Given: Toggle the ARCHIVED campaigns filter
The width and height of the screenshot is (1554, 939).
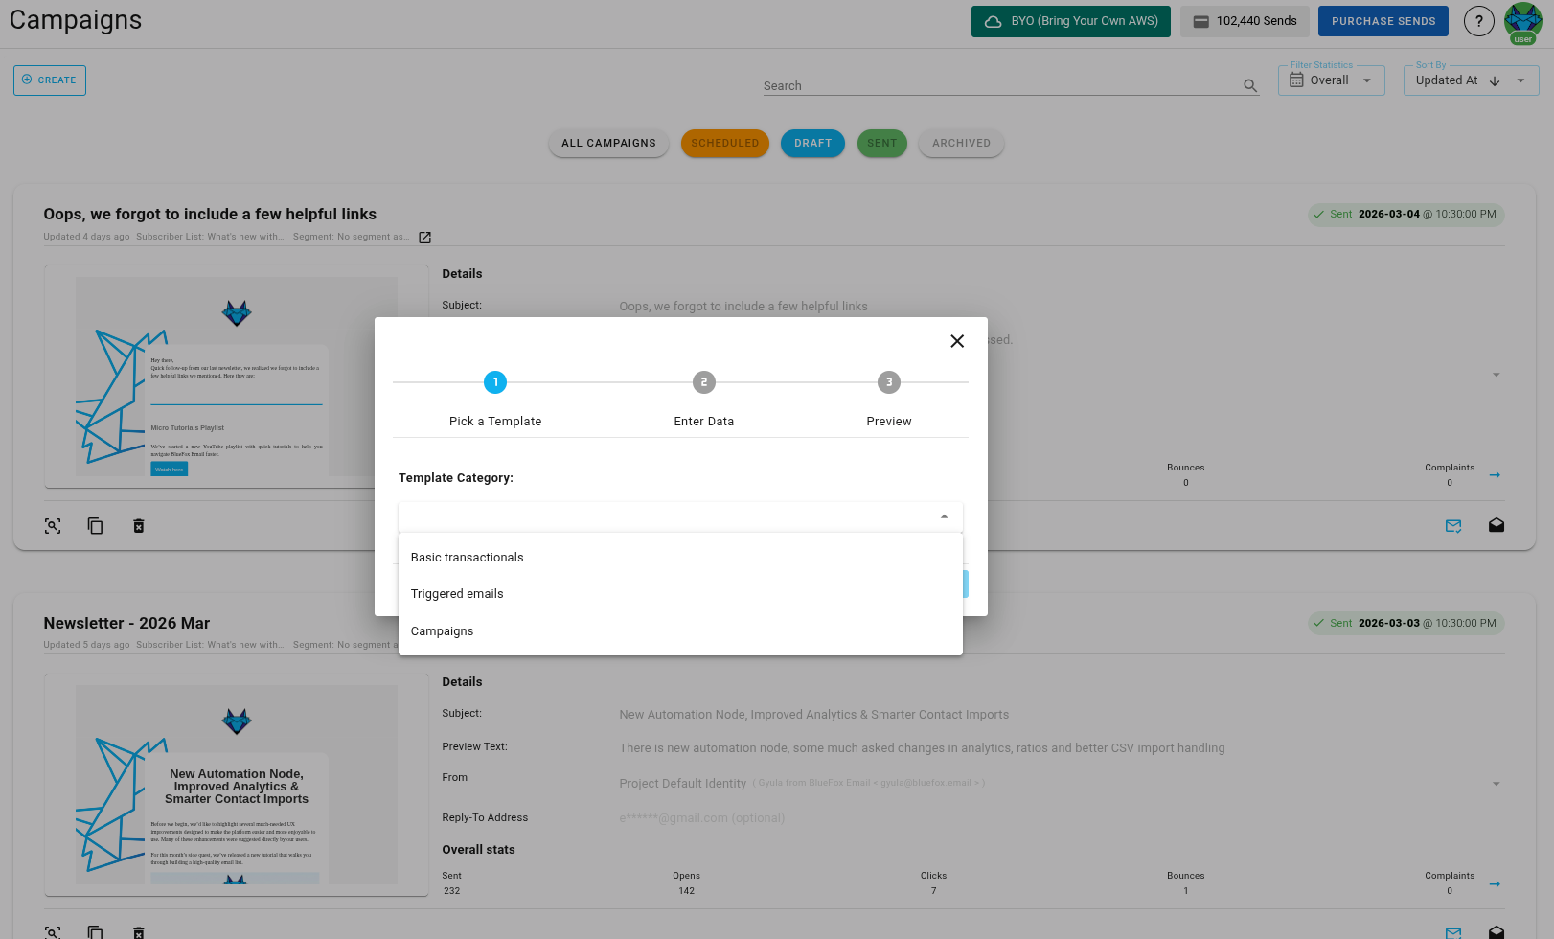Looking at the screenshot, I should tap(961, 143).
